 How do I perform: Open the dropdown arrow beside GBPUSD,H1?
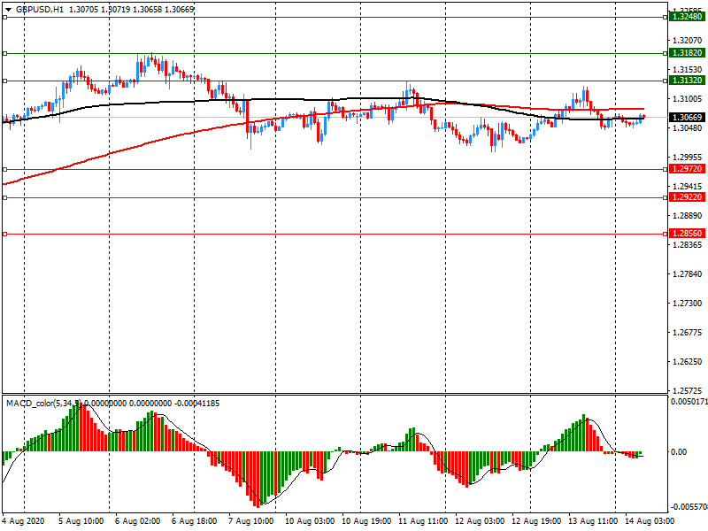7,9
